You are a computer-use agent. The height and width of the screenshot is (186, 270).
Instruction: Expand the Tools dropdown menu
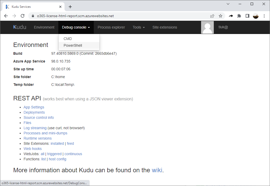point(139,27)
